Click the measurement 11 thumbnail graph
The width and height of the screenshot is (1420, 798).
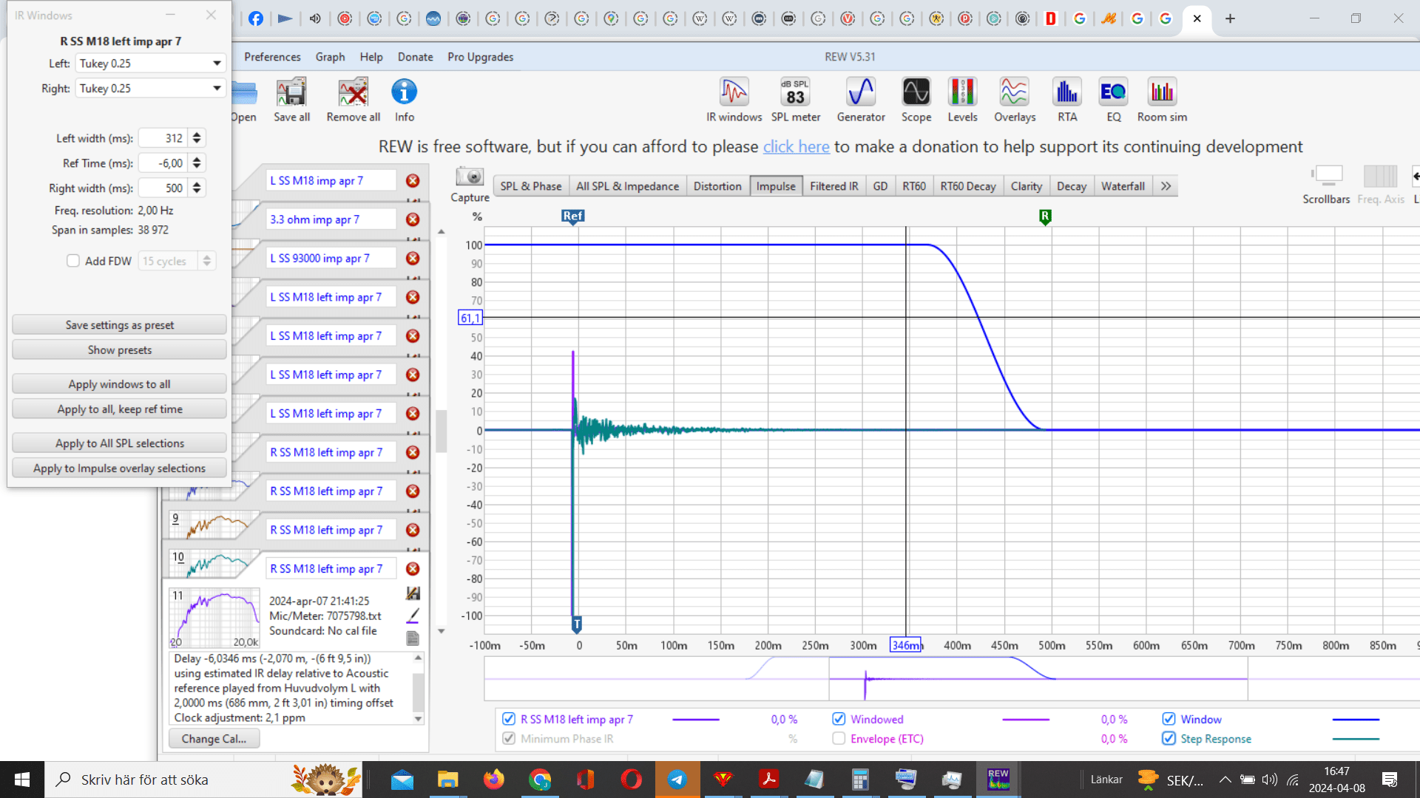tap(214, 618)
